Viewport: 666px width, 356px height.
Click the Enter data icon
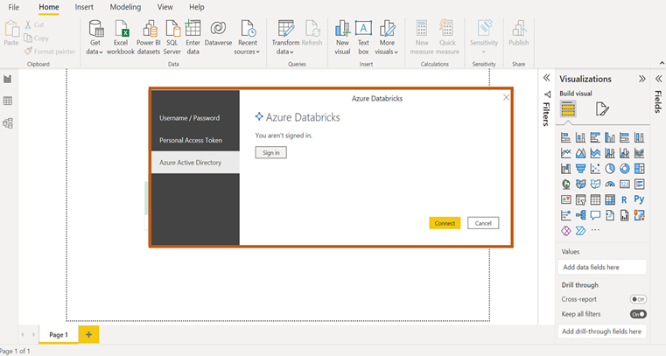(193, 30)
